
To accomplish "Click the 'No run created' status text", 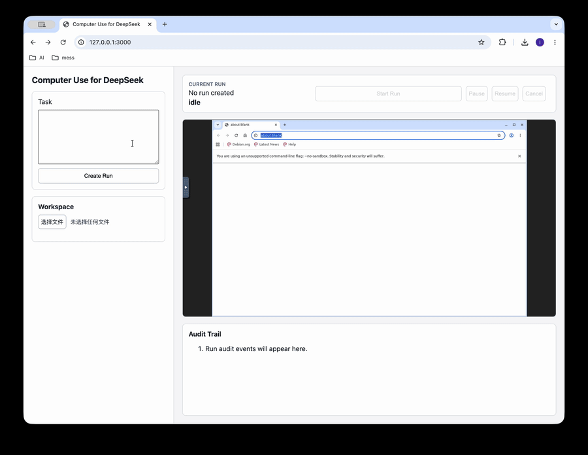I will pos(211,93).
